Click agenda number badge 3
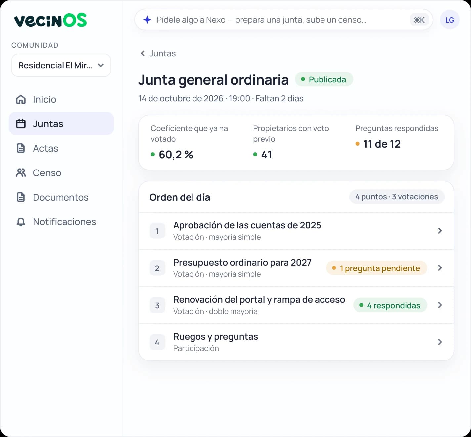471x437 pixels. tap(157, 305)
